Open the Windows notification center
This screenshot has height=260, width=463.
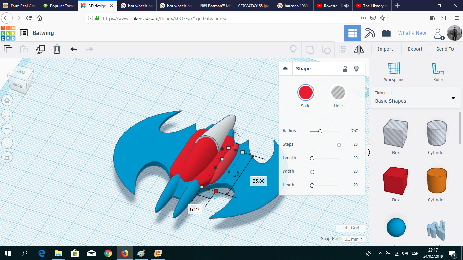[452, 253]
